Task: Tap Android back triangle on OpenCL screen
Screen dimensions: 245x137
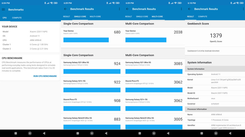Action: pos(230,133)
